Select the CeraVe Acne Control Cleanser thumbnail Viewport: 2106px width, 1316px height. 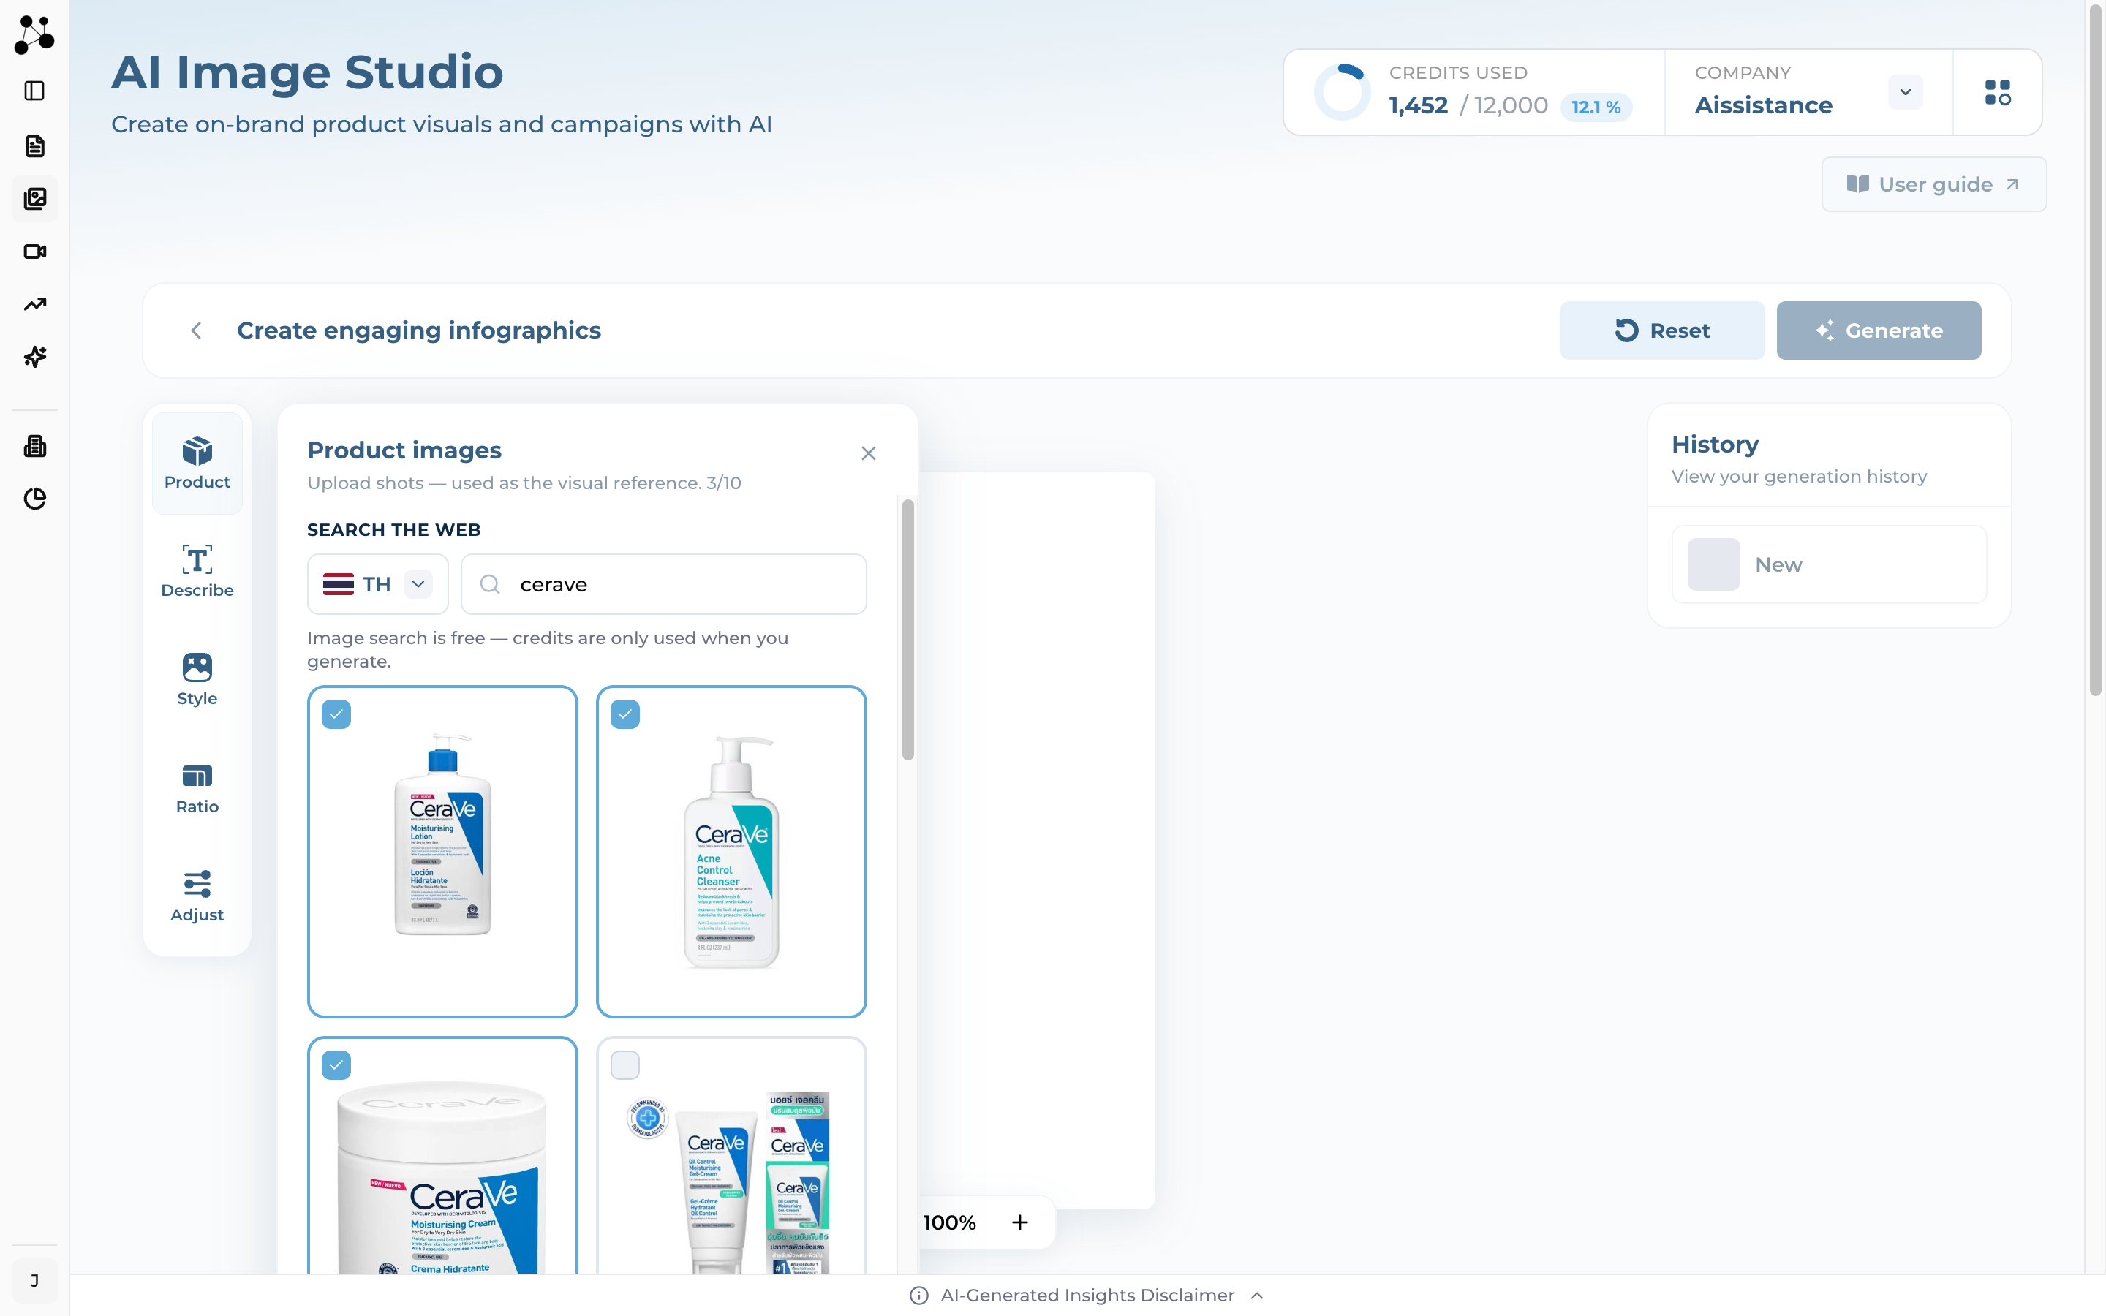(x=731, y=851)
